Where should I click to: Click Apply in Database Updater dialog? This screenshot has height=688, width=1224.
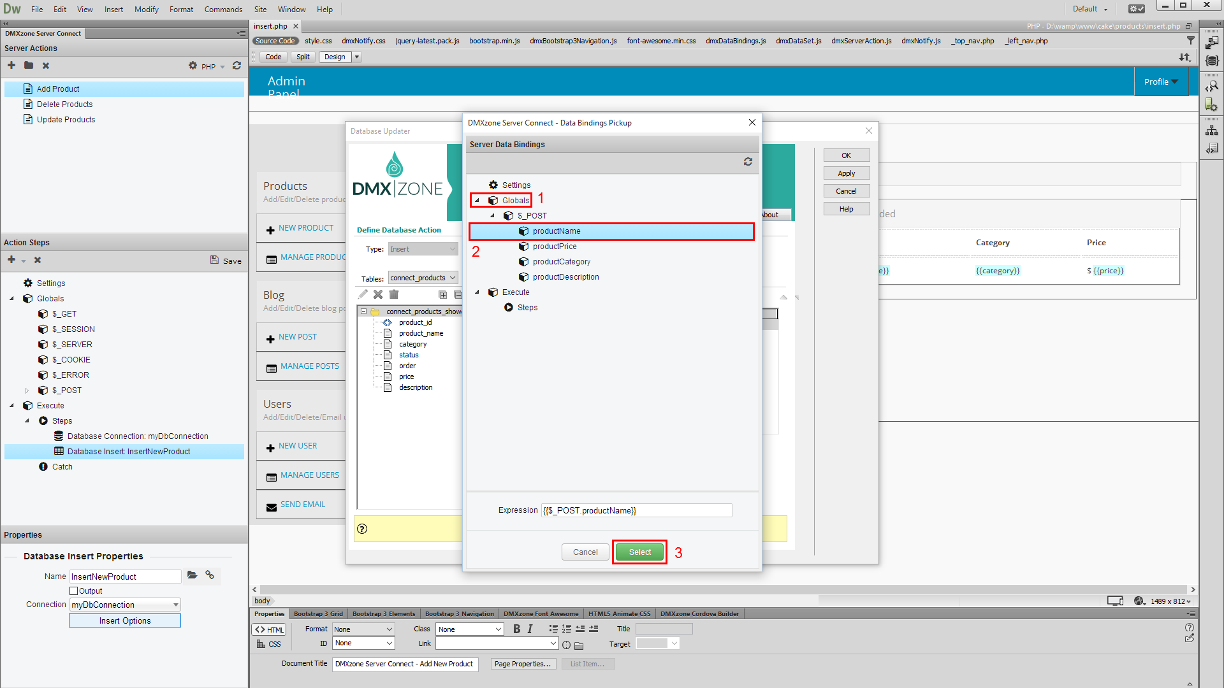tap(846, 173)
